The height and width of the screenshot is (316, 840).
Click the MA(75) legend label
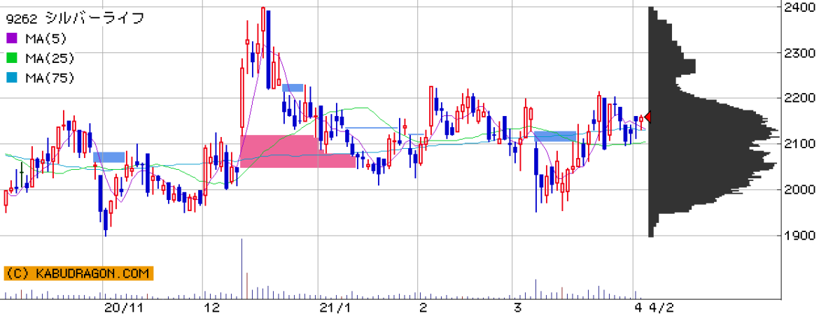pyautogui.click(x=49, y=78)
